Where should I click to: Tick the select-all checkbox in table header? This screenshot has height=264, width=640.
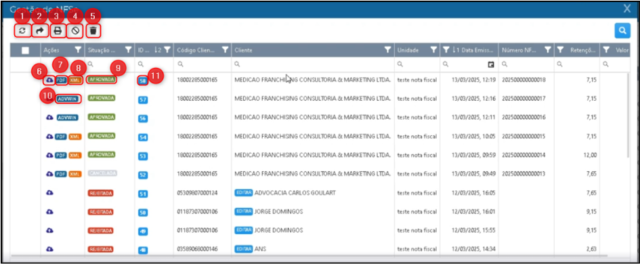[x=26, y=50]
